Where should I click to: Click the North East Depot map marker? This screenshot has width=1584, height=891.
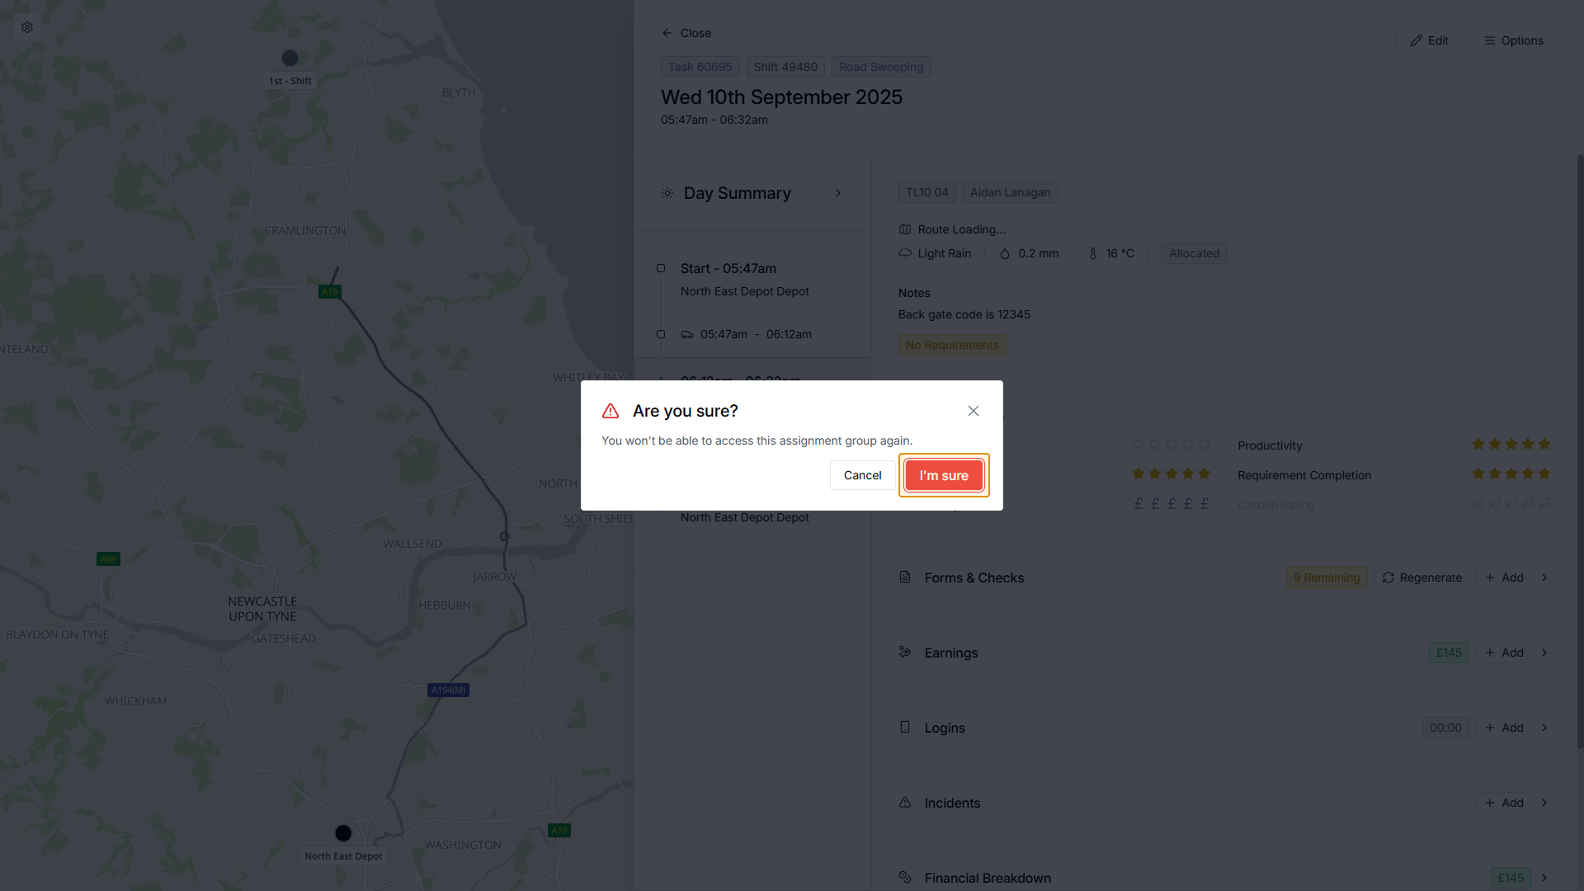[343, 833]
